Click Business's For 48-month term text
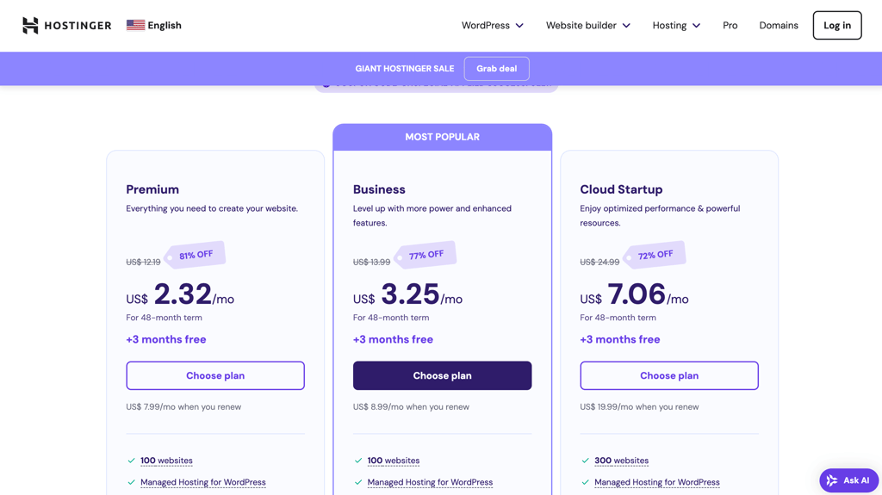Image resolution: width=882 pixels, height=495 pixels. click(391, 318)
